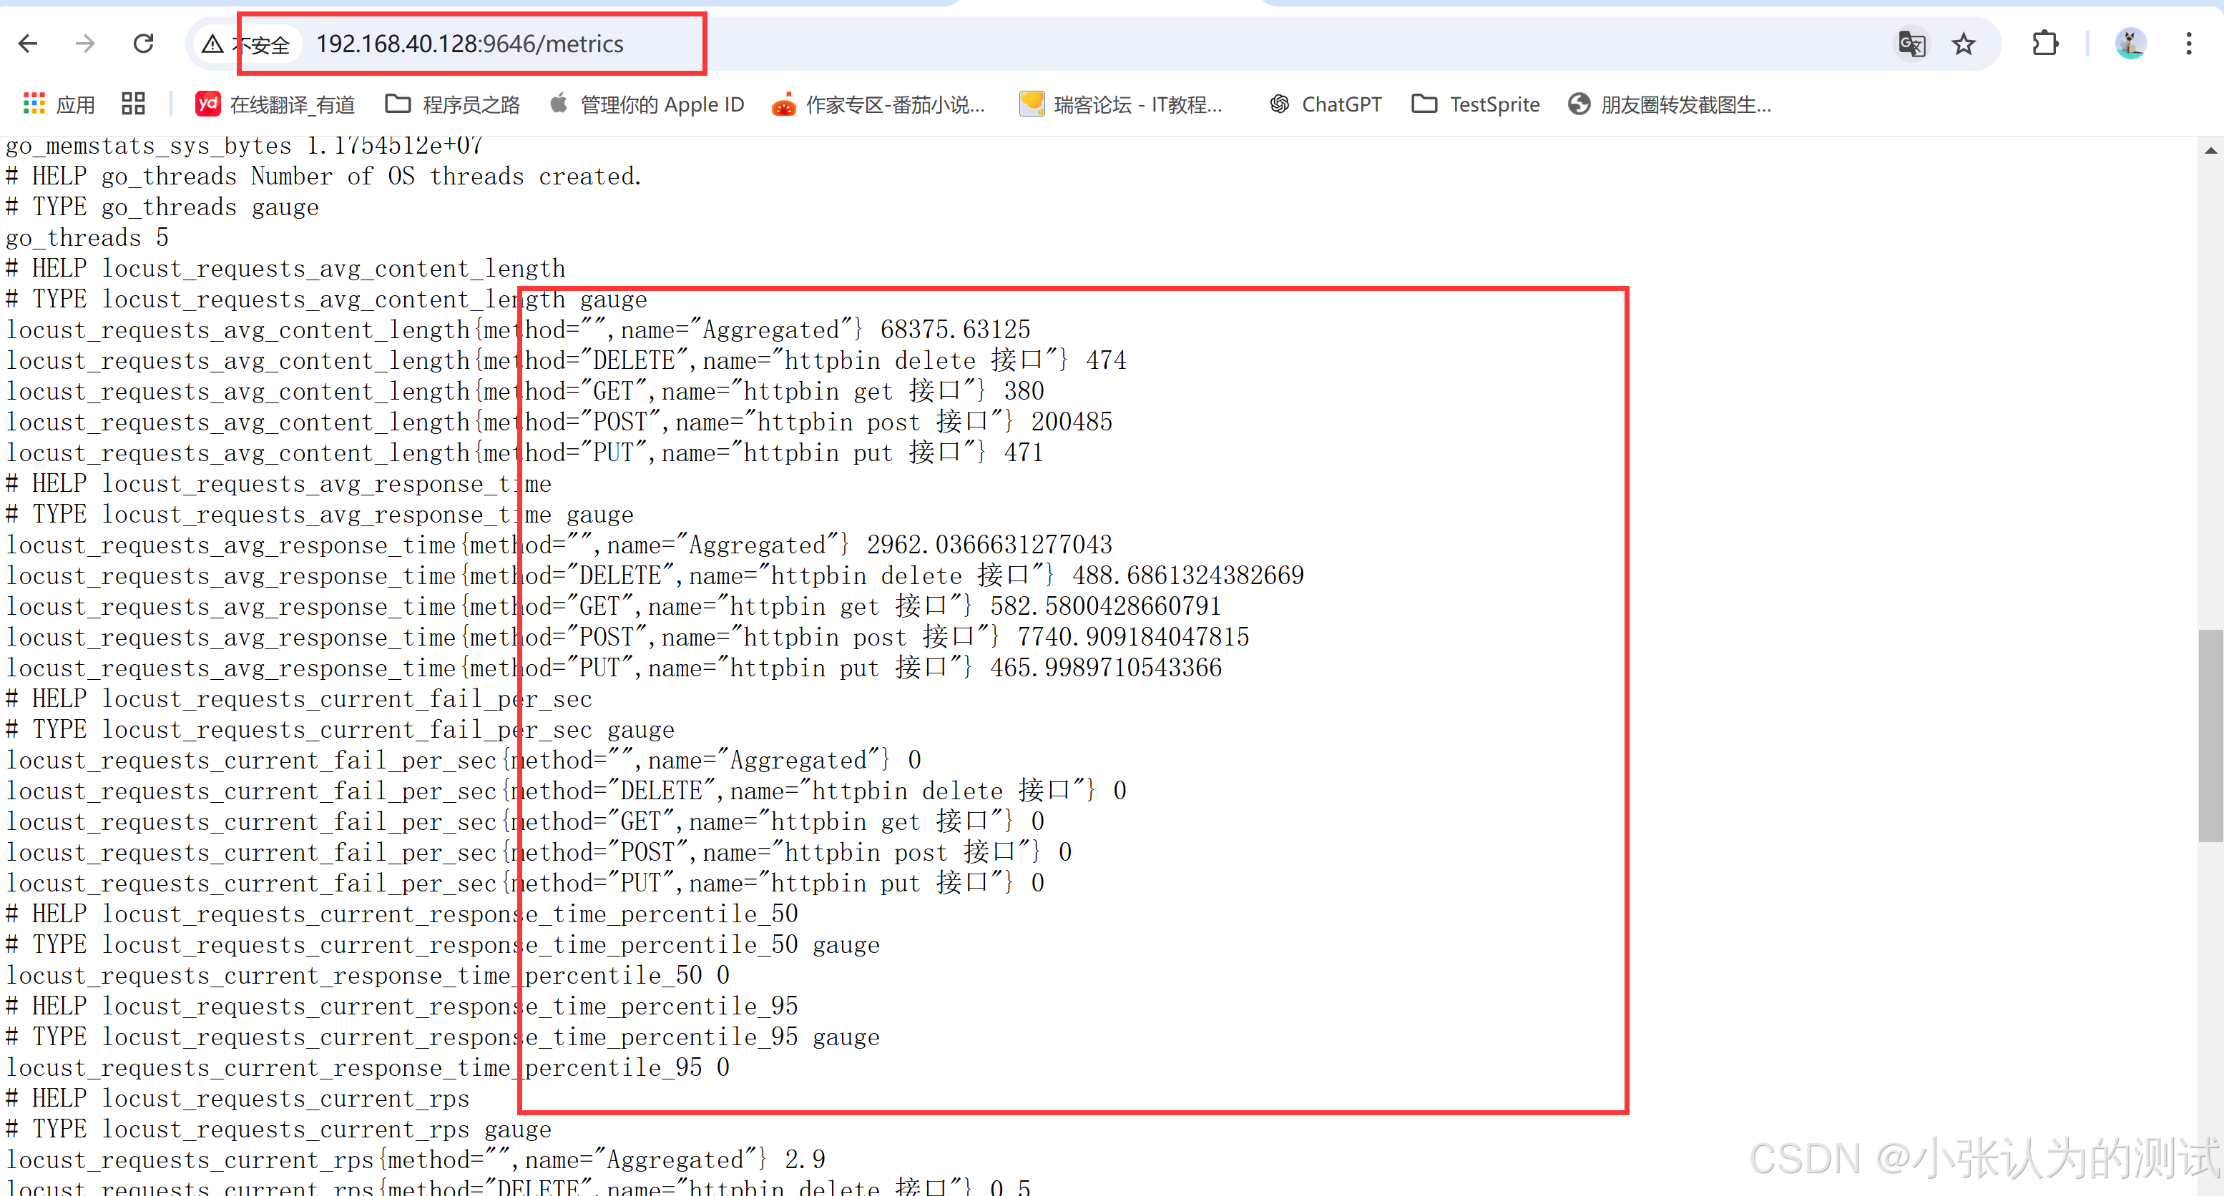The image size is (2224, 1196).
Task: Open the 应用 apps shortcut
Action: pyautogui.click(x=59, y=105)
